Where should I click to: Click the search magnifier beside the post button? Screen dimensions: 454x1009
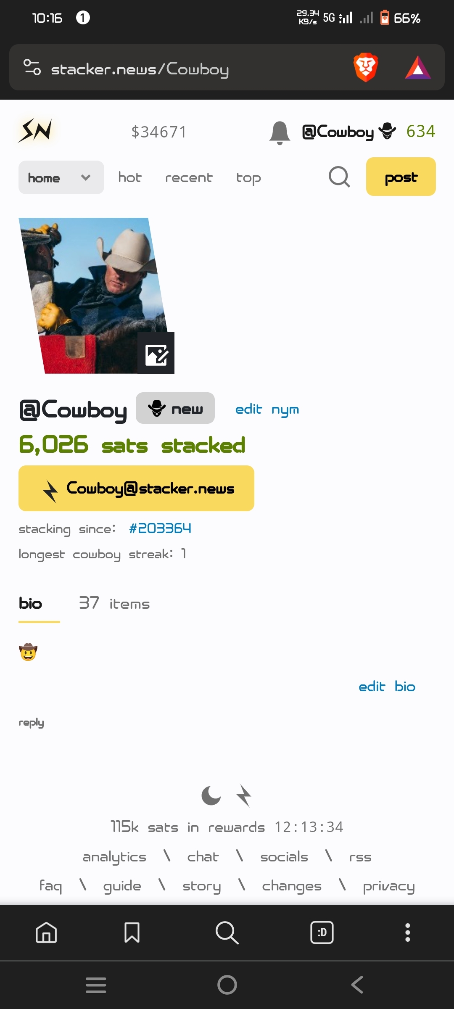coord(339,177)
